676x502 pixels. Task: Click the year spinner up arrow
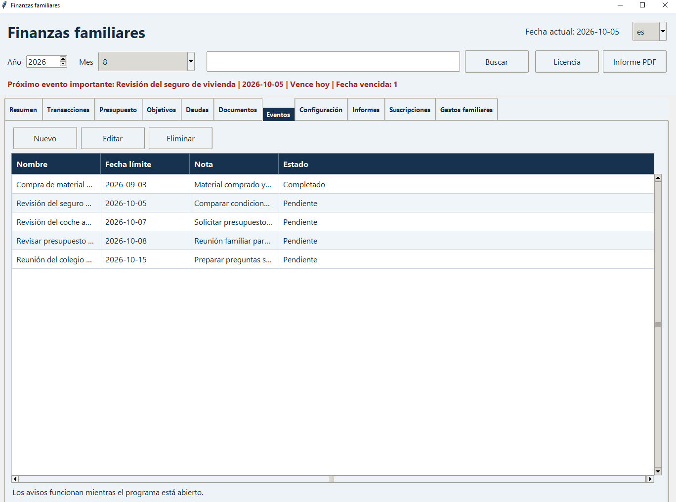click(x=63, y=59)
